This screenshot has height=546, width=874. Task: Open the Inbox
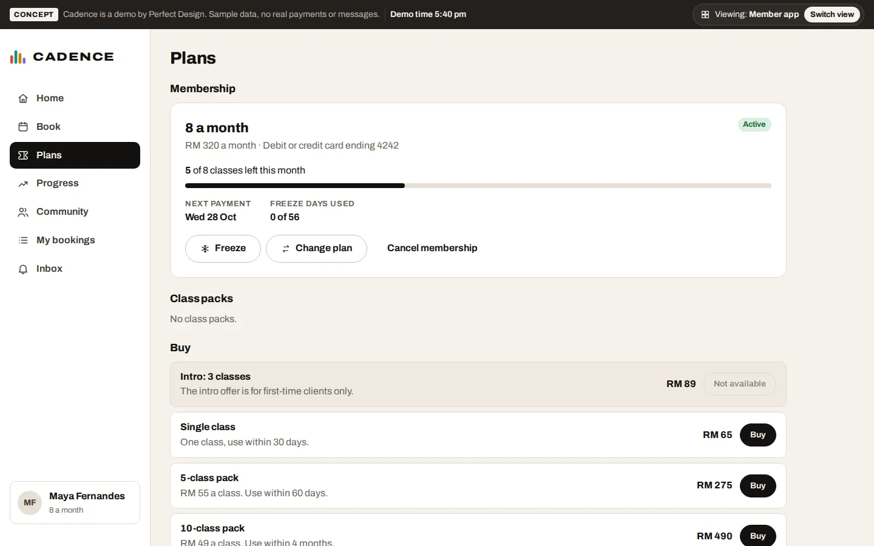75,269
